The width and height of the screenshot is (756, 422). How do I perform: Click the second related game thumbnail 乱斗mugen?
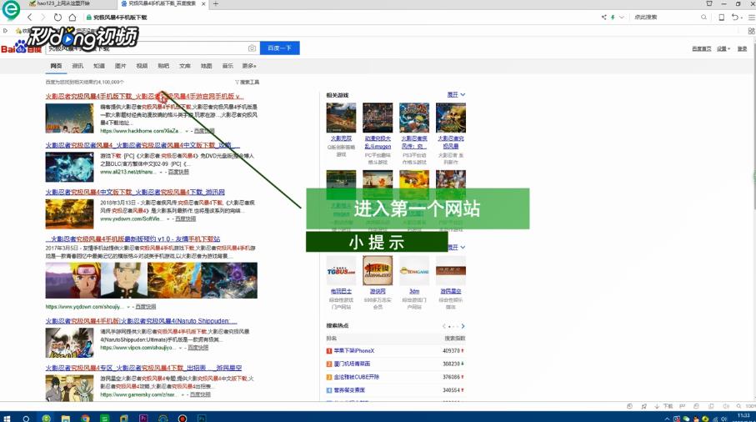[378, 118]
